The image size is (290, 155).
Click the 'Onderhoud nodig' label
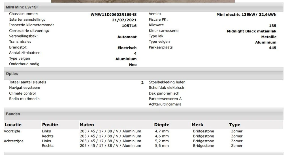click(x=24, y=64)
